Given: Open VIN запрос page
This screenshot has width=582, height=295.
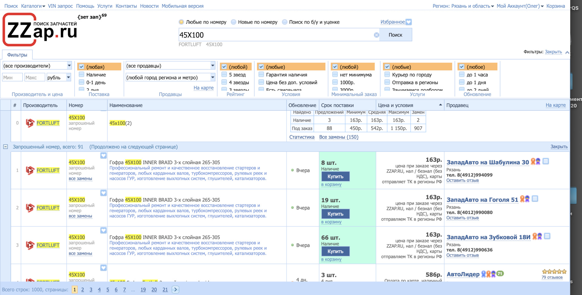Looking at the screenshot, I should pos(60,6).
